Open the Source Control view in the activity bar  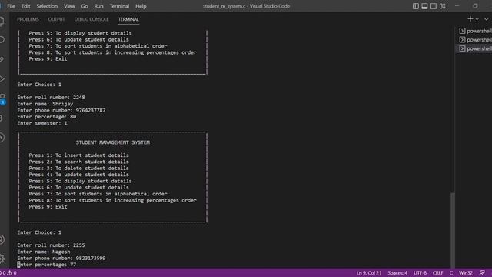[2, 59]
